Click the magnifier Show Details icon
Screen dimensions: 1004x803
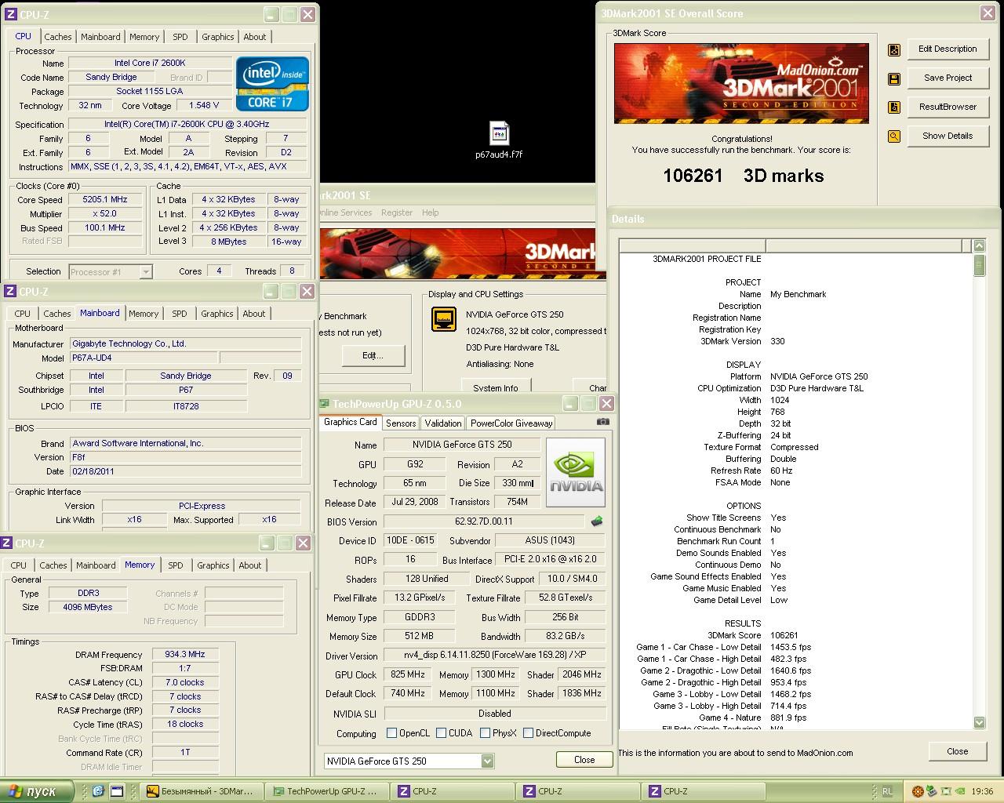coord(893,136)
